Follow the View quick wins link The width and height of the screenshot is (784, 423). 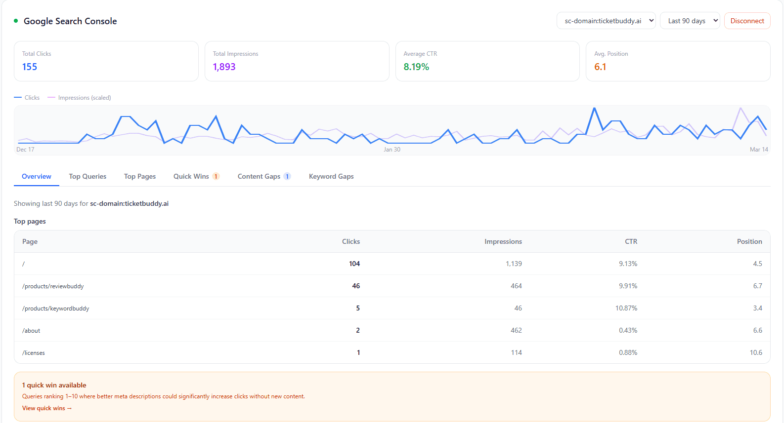coord(47,408)
